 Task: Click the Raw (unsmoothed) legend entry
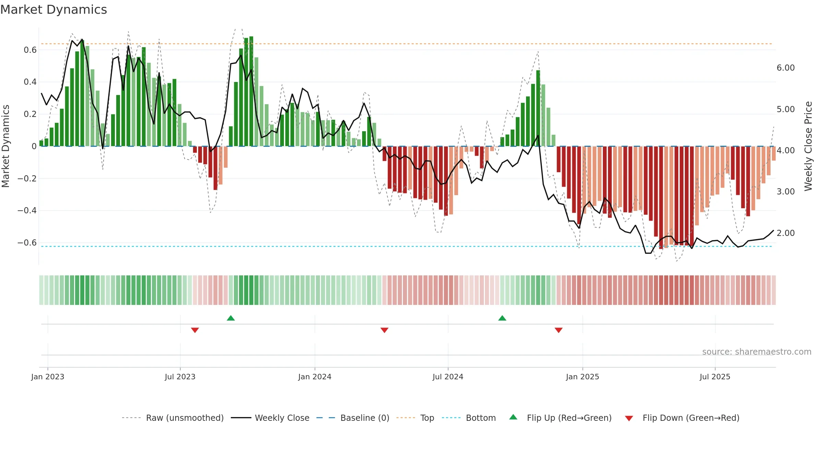click(x=173, y=418)
